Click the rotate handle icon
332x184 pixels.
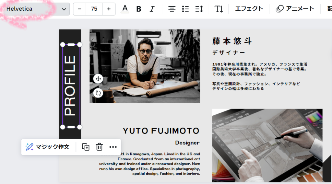tap(98, 93)
